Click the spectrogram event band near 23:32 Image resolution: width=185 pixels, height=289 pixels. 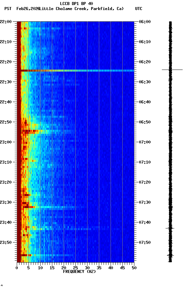(50, 207)
